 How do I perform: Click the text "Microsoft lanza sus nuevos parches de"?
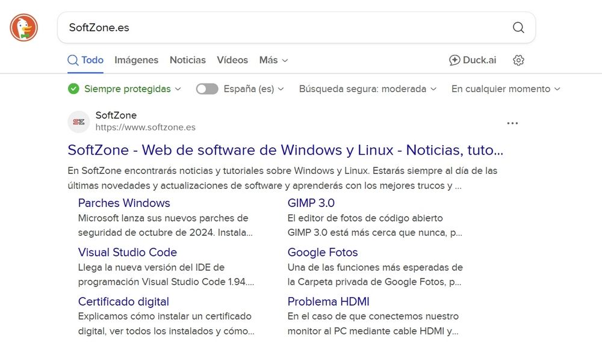[x=163, y=218]
